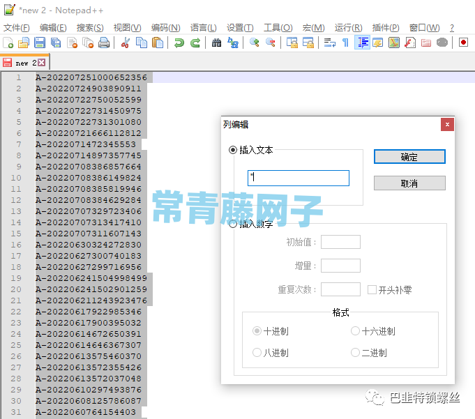Click line 1 text A-20220725100065235
Screen dimensions: 475x419
(91, 77)
